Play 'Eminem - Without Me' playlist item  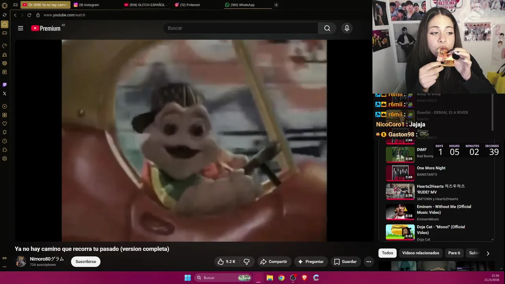point(436,212)
